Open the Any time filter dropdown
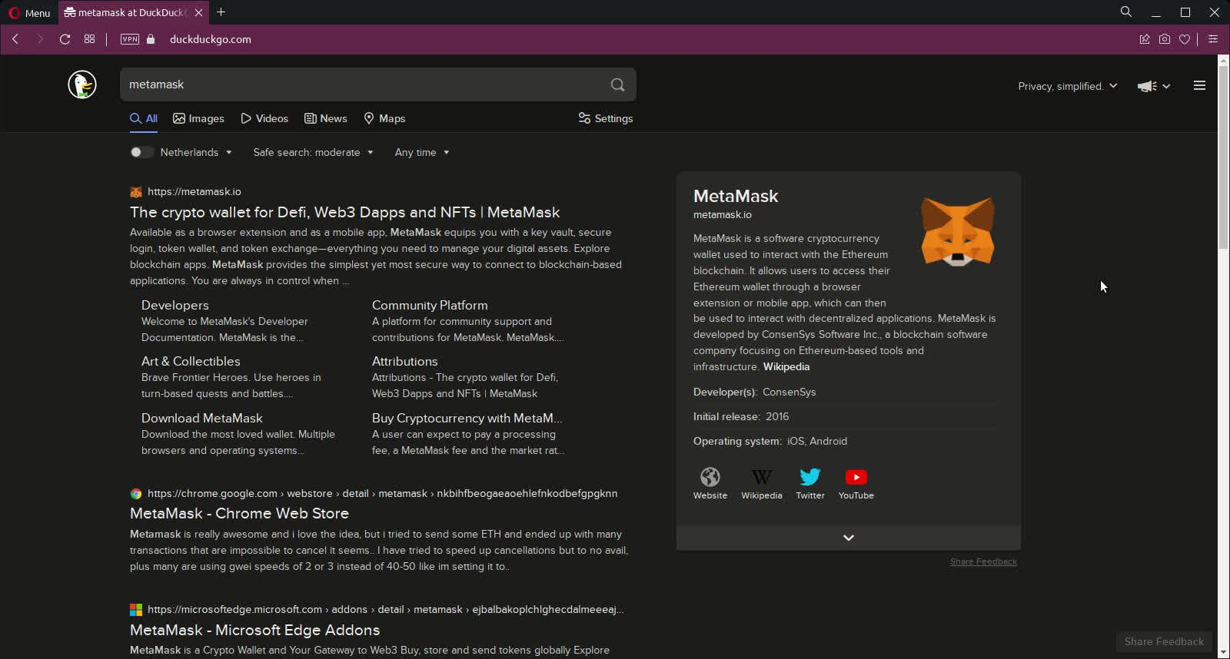The image size is (1230, 659). coord(422,152)
